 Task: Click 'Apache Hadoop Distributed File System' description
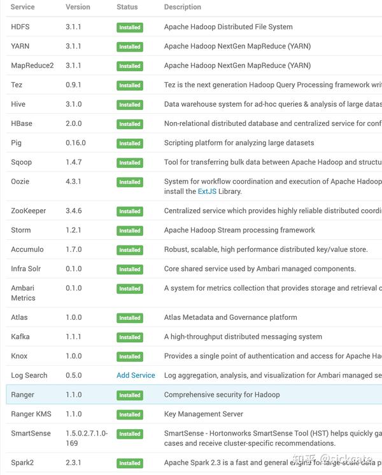229,27
